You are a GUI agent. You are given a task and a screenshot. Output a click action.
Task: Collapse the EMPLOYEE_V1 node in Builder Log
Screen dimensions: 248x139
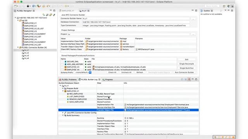click(63, 91)
